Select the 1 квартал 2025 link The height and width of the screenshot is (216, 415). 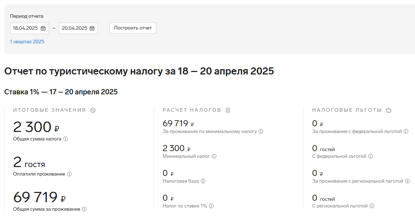[x=27, y=42]
